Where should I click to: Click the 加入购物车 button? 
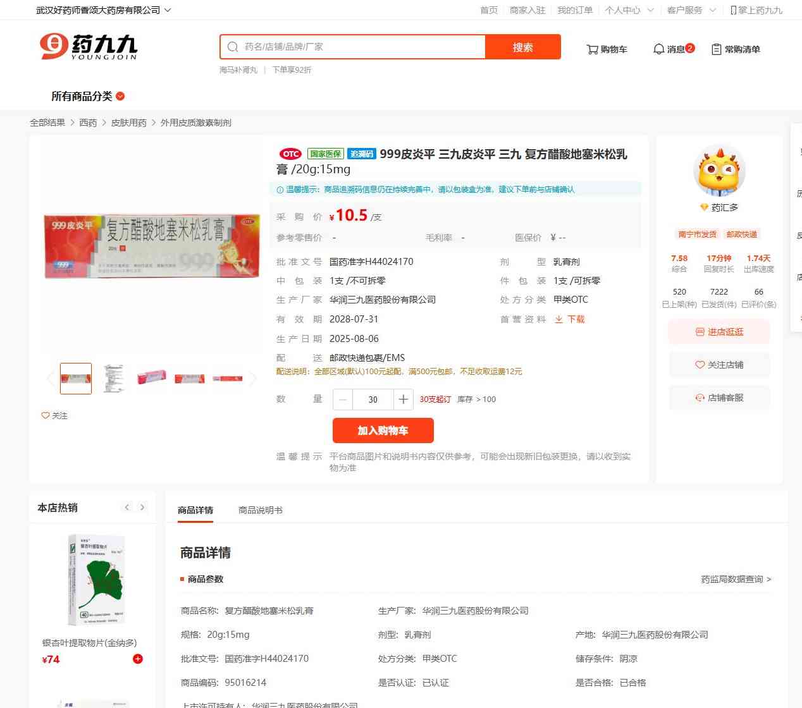tap(383, 430)
